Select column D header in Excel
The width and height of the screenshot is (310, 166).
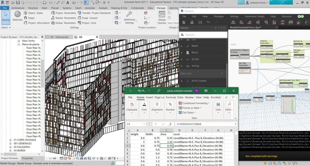(179, 130)
